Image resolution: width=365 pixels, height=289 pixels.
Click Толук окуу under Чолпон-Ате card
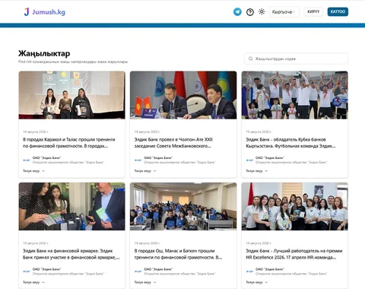click(x=145, y=171)
